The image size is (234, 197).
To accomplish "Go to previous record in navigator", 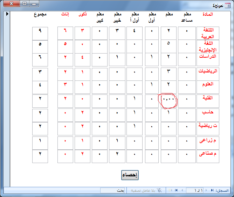I will pos(206,190).
